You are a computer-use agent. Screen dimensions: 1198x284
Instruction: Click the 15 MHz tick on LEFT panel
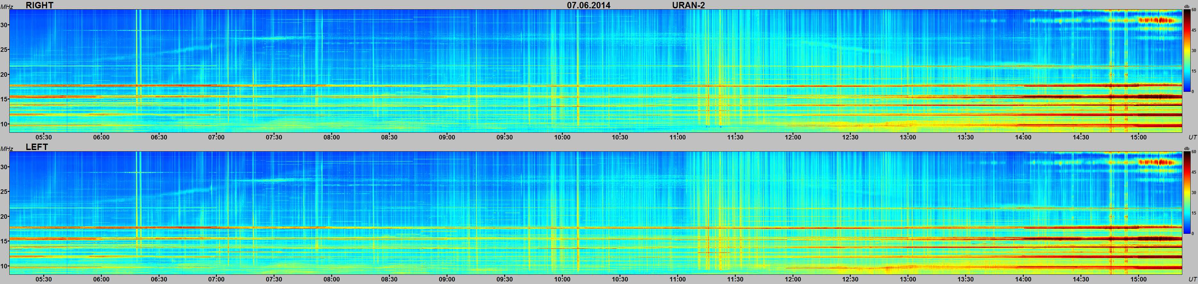[5, 241]
